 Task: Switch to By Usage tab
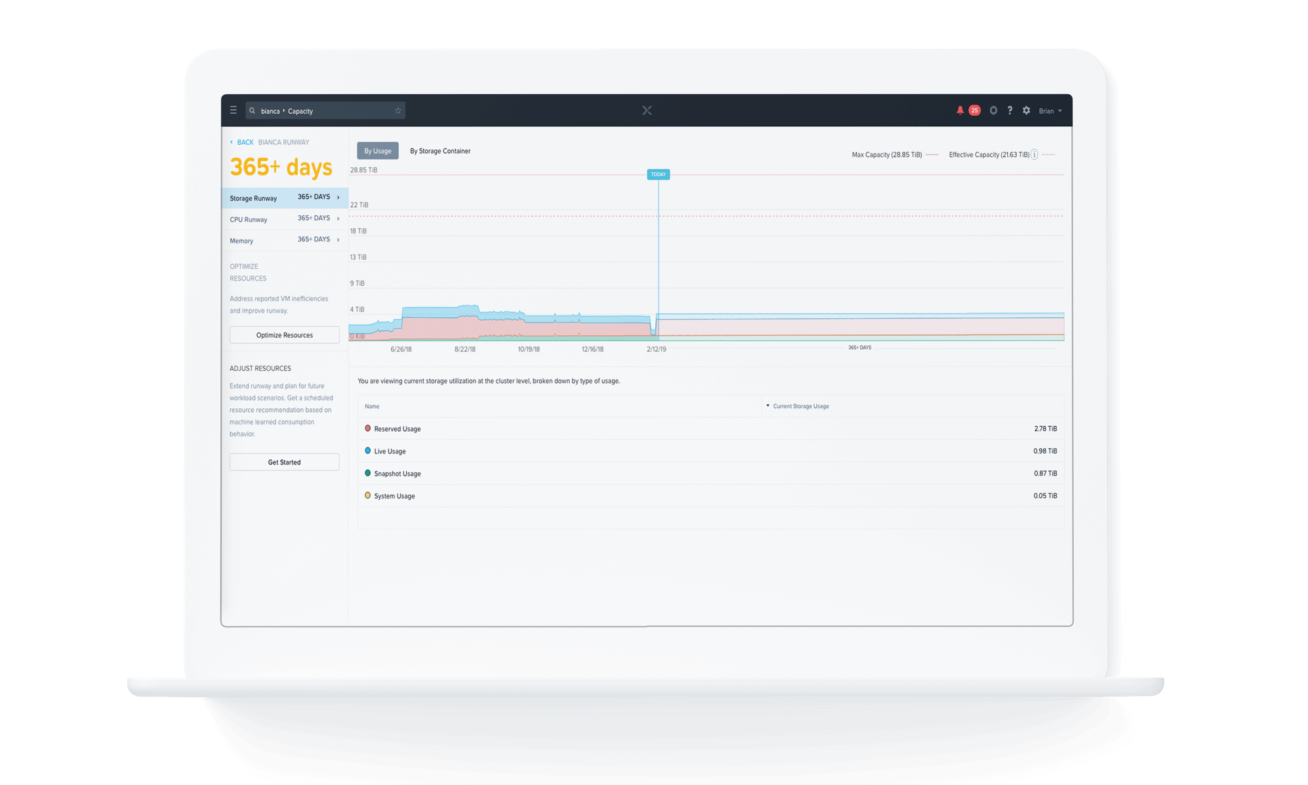(377, 151)
